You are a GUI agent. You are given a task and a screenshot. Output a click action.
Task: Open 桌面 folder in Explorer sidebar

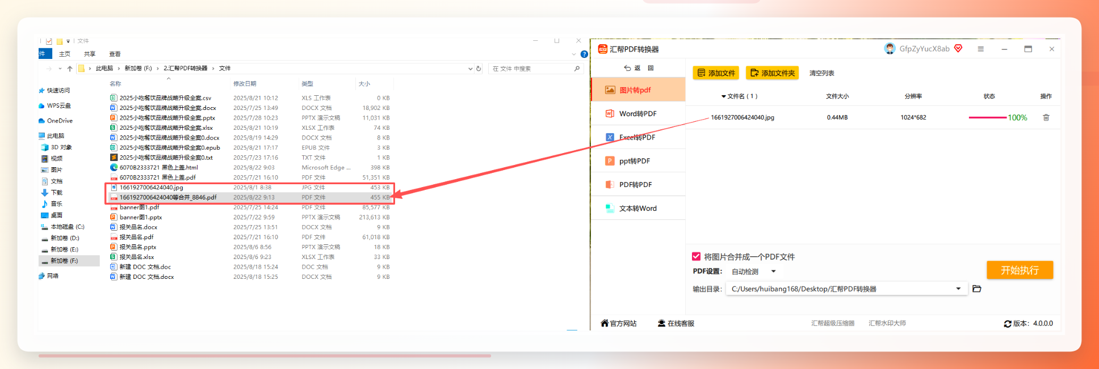click(52, 215)
